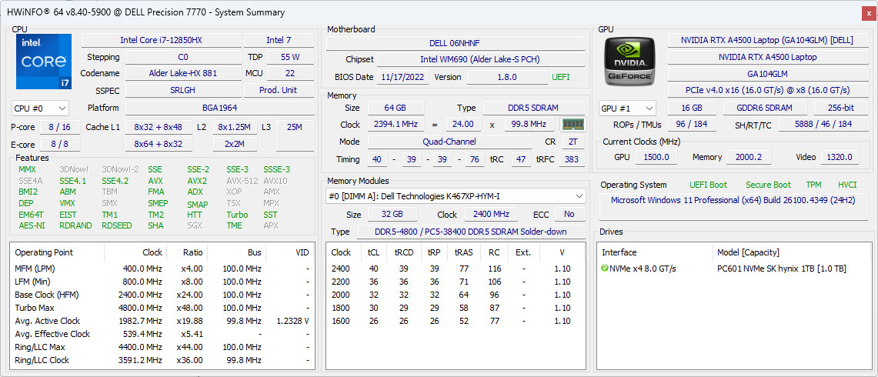Click the green NVMe drive status icon

click(x=605, y=269)
